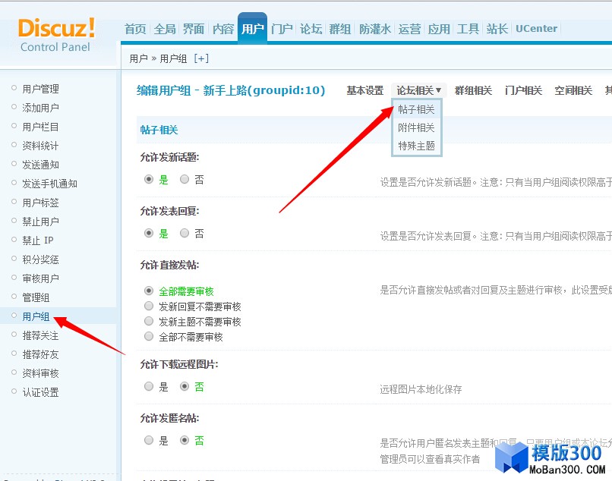This screenshot has width=612, height=481.
Task: Click the 远程图片本地化保存 description text
Action: click(421, 389)
